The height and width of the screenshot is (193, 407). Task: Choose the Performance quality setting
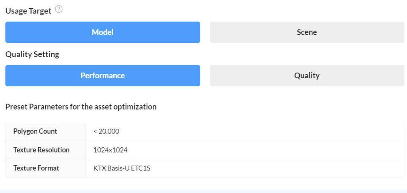[x=103, y=75]
